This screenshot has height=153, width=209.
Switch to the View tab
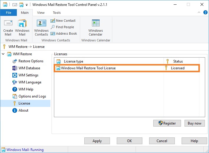click(41, 13)
